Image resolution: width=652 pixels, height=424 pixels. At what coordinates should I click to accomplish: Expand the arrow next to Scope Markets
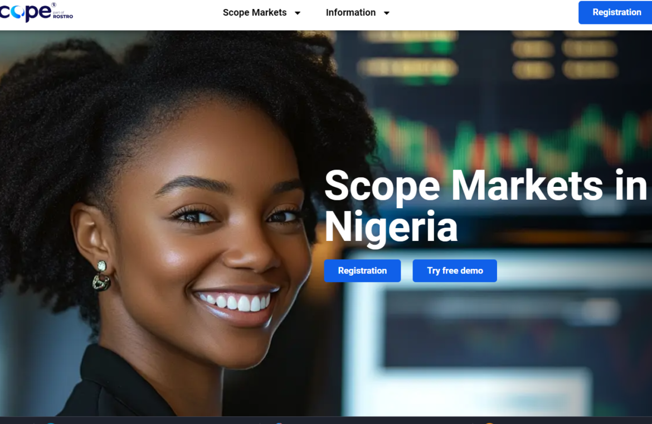click(298, 13)
